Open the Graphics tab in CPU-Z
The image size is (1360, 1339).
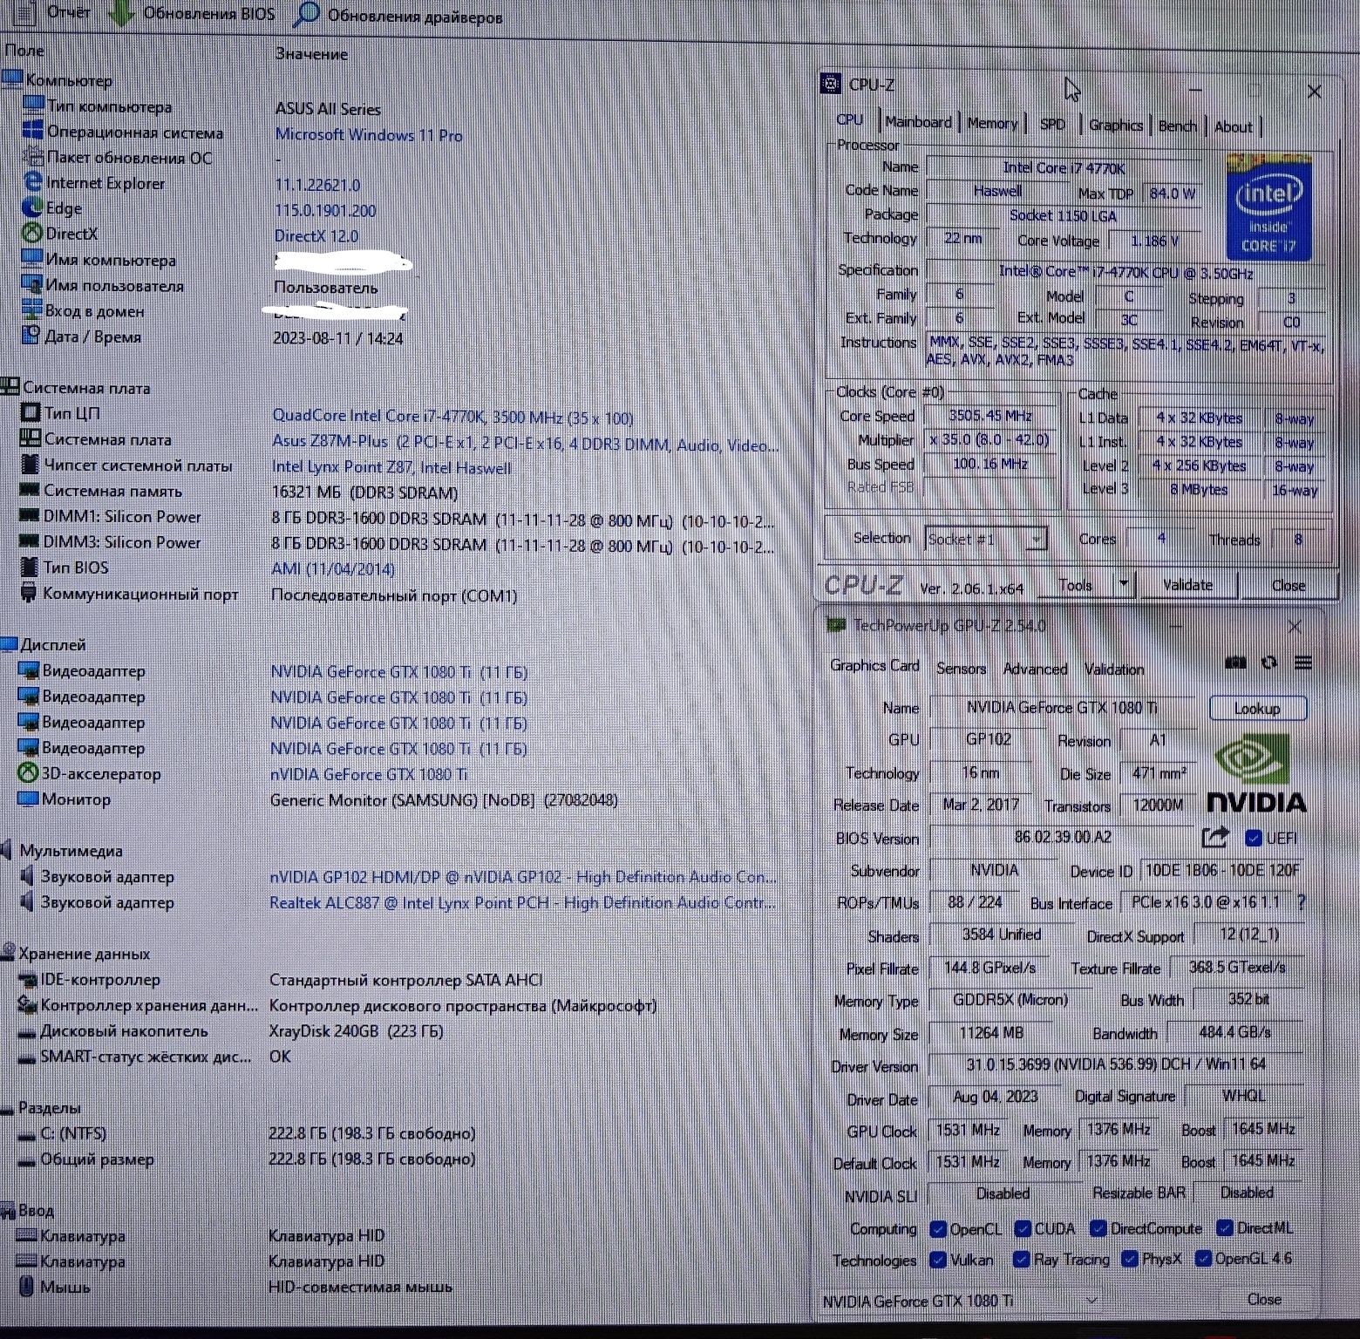click(x=1115, y=125)
